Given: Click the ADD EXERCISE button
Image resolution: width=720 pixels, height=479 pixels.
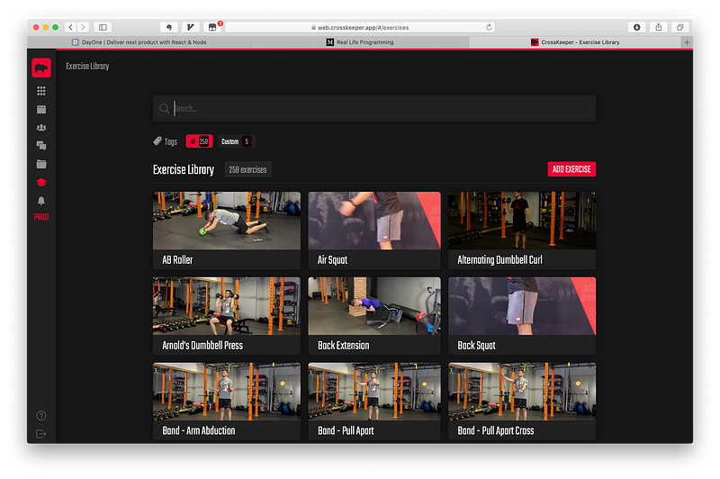Looking at the screenshot, I should click(x=571, y=169).
